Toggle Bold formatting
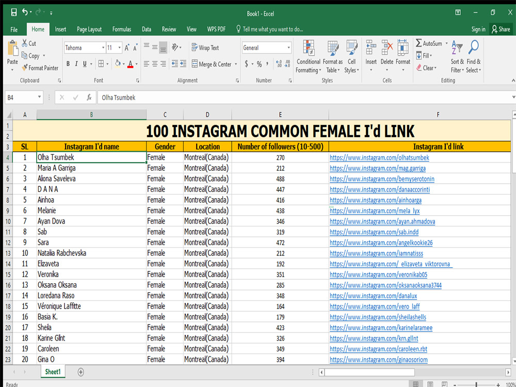 tap(68, 64)
